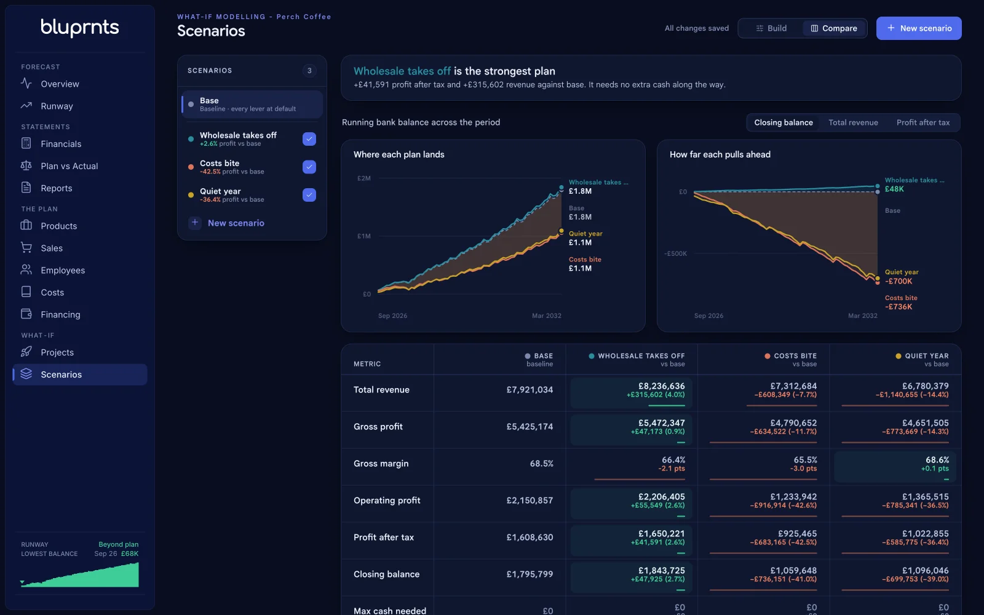The height and width of the screenshot is (615, 984).
Task: Open the Employees page
Action: tap(80, 270)
